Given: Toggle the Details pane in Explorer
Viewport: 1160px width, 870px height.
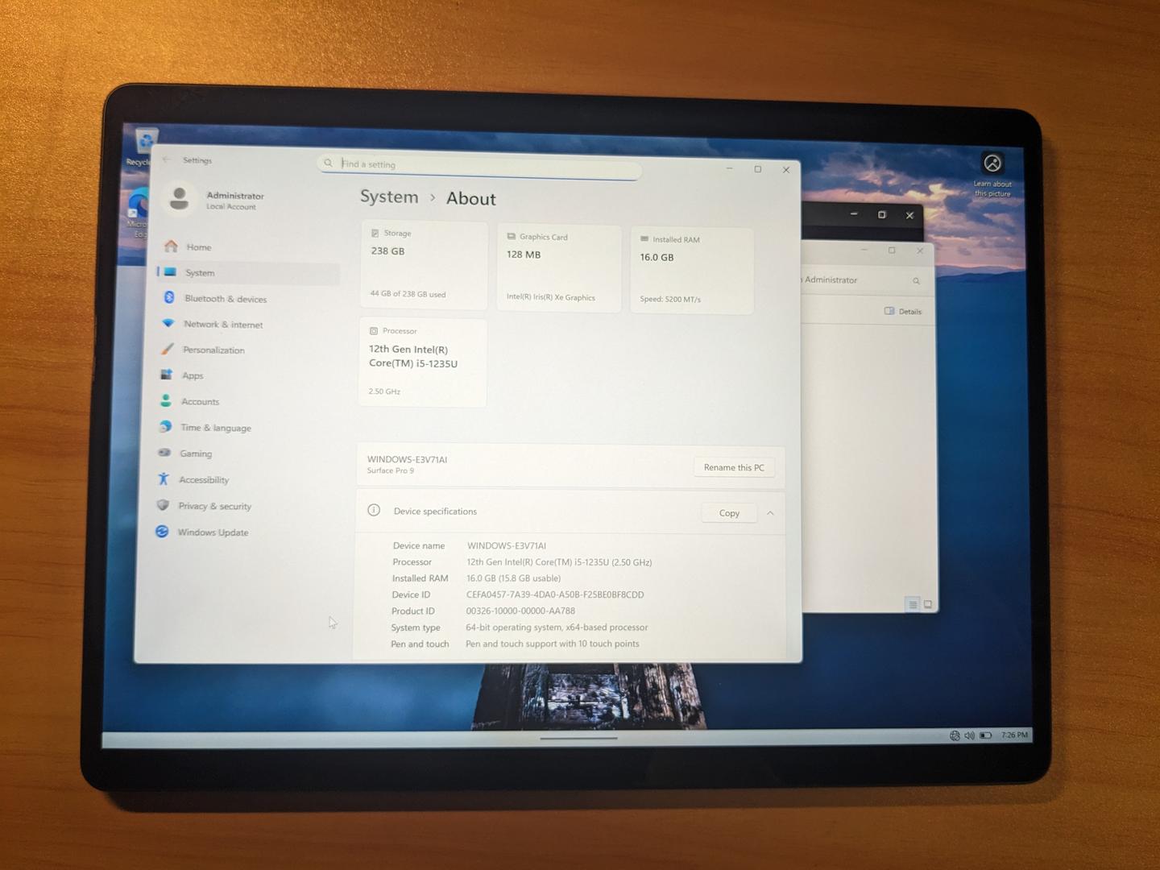Looking at the screenshot, I should [x=902, y=312].
